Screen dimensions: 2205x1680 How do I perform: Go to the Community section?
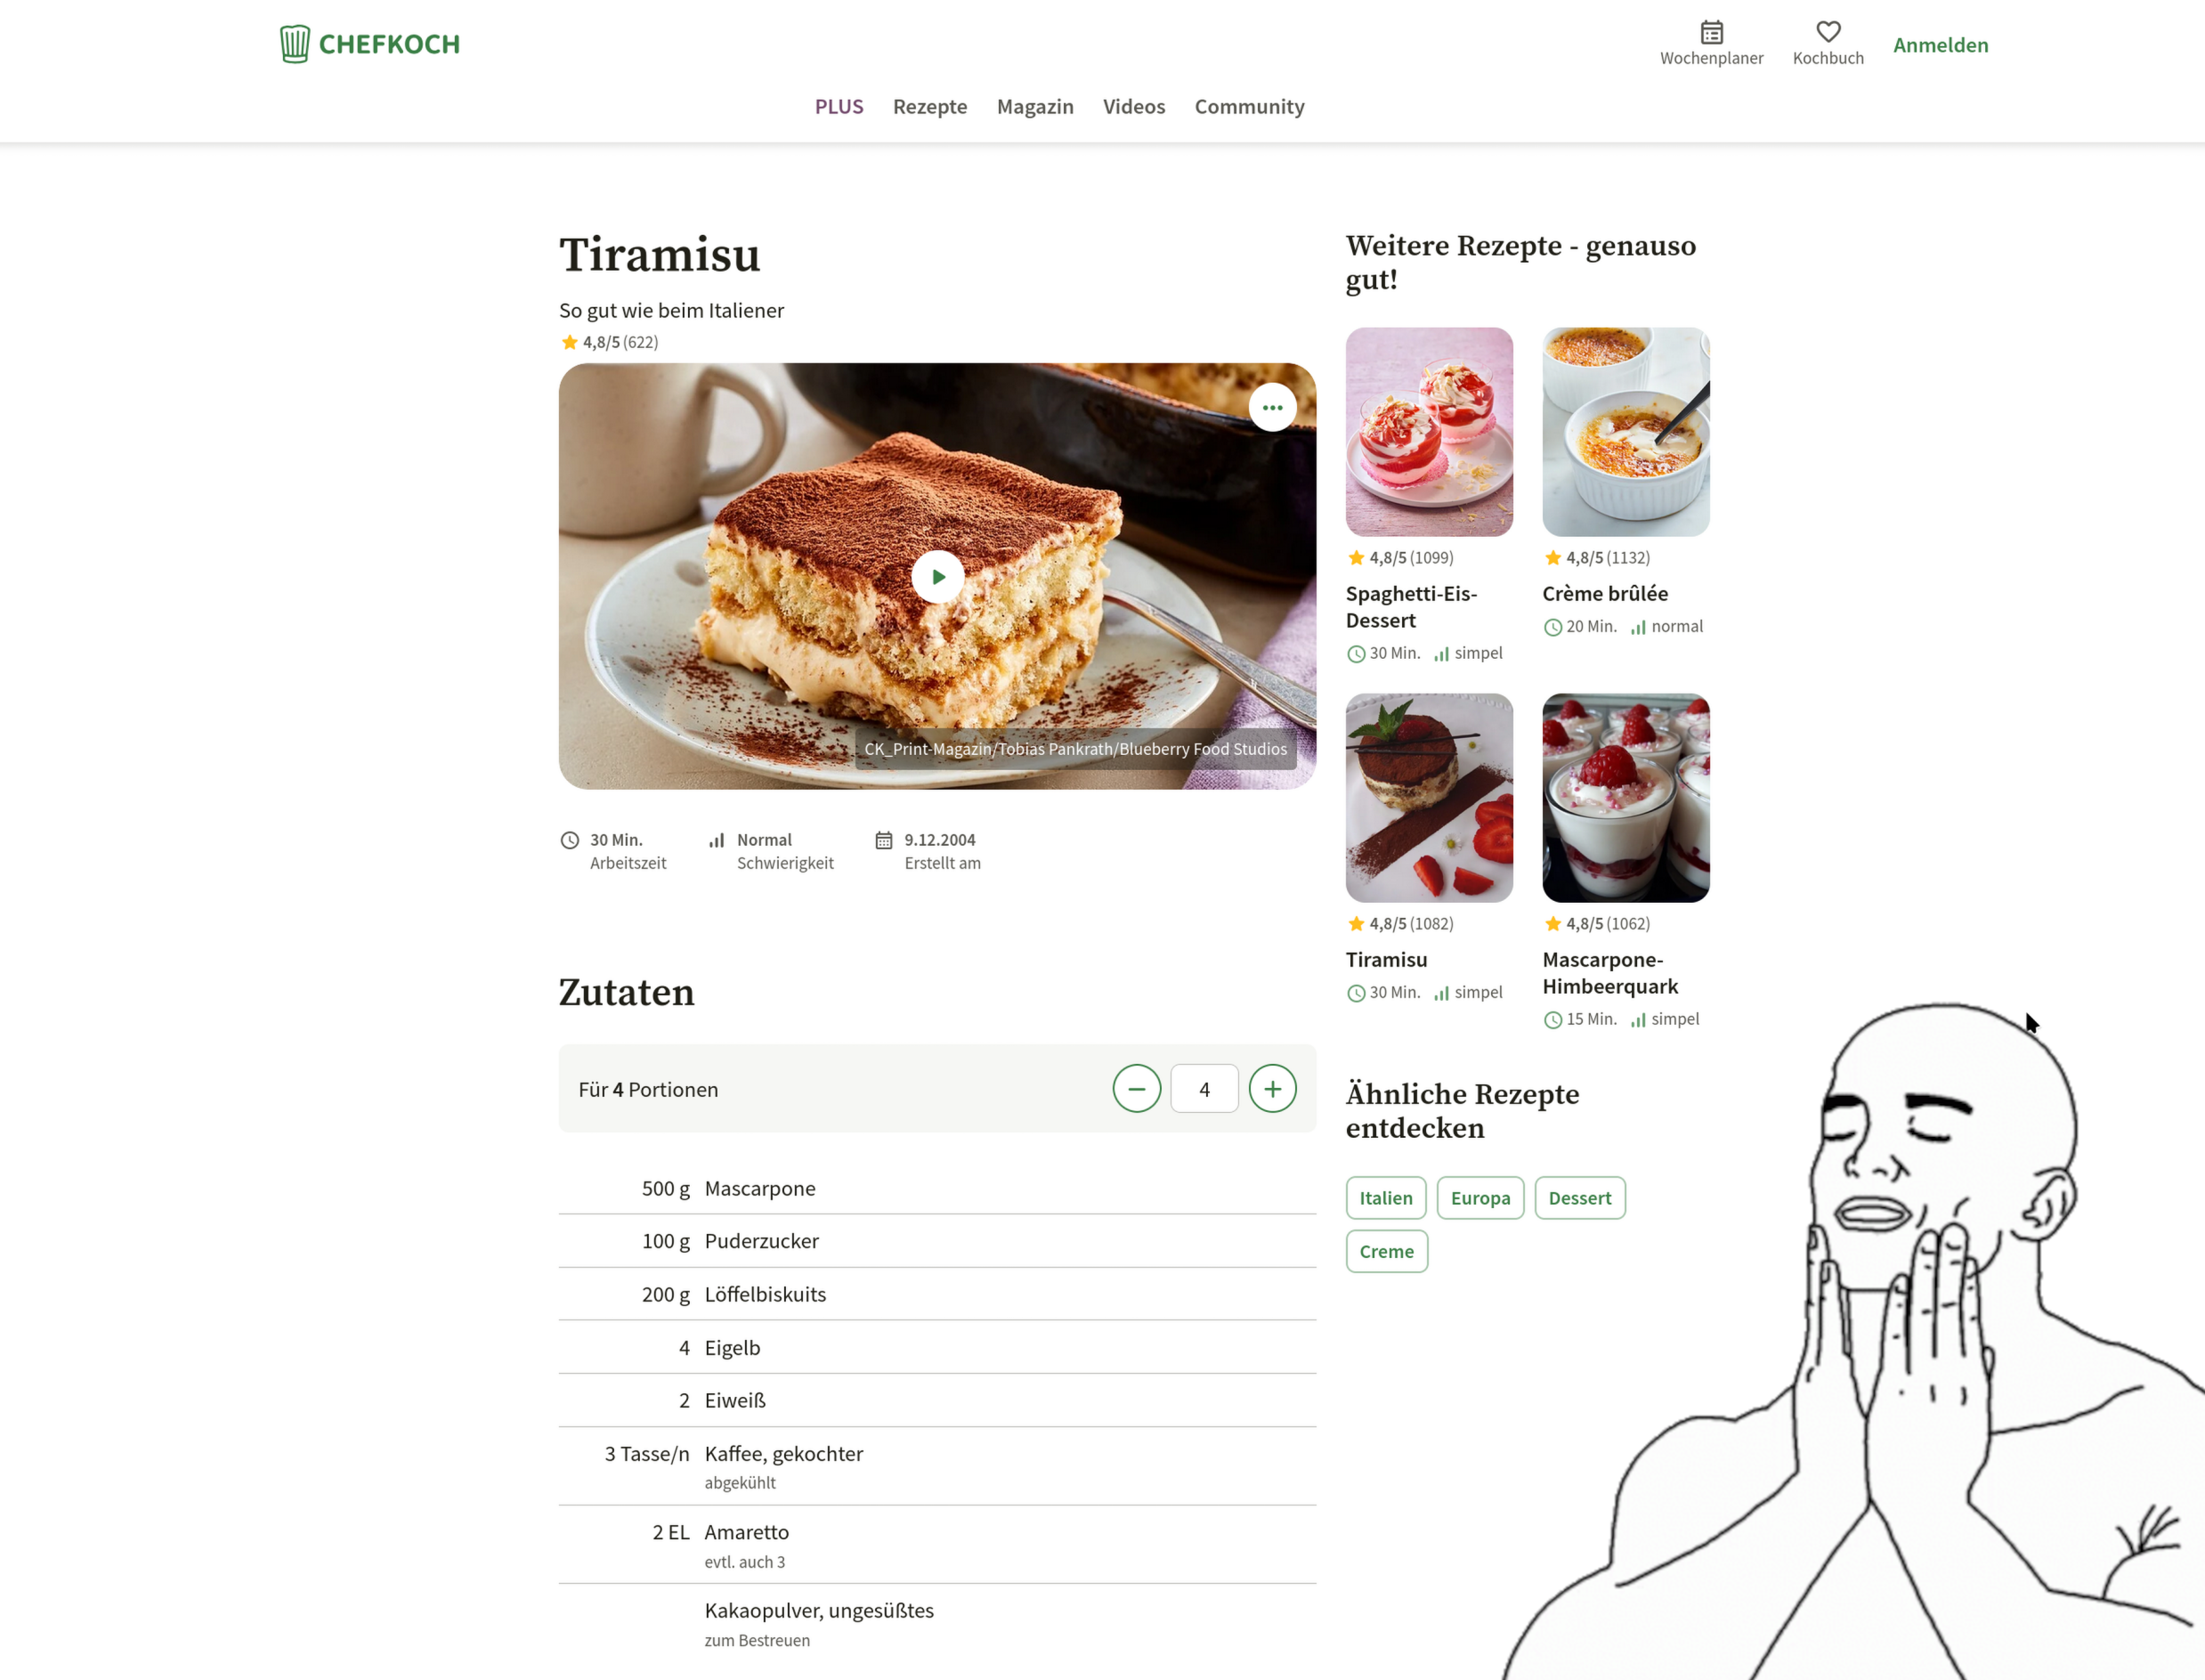coord(1249,106)
